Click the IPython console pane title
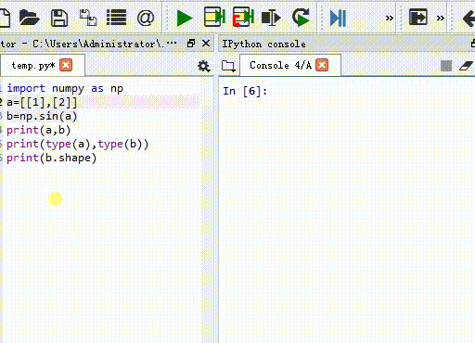Screen dimensions: 475x343 263,44
